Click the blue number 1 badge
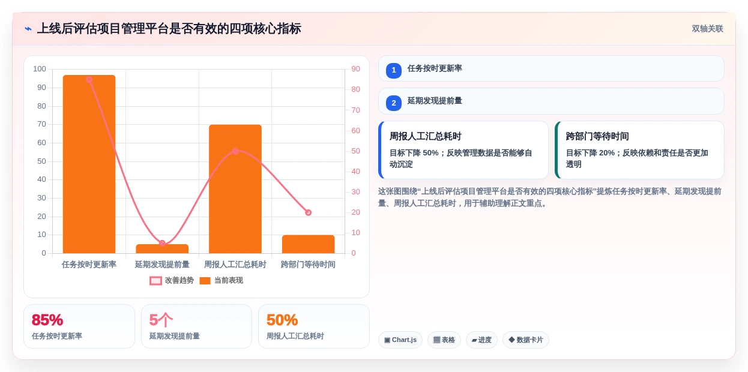Viewport: 748px width, 372px height. click(x=394, y=70)
